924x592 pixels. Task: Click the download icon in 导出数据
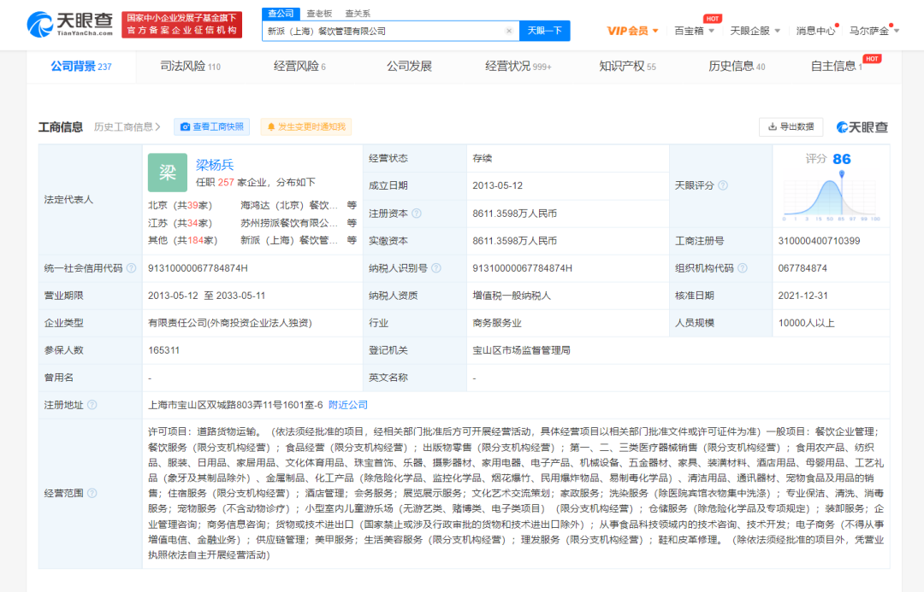[x=772, y=126]
